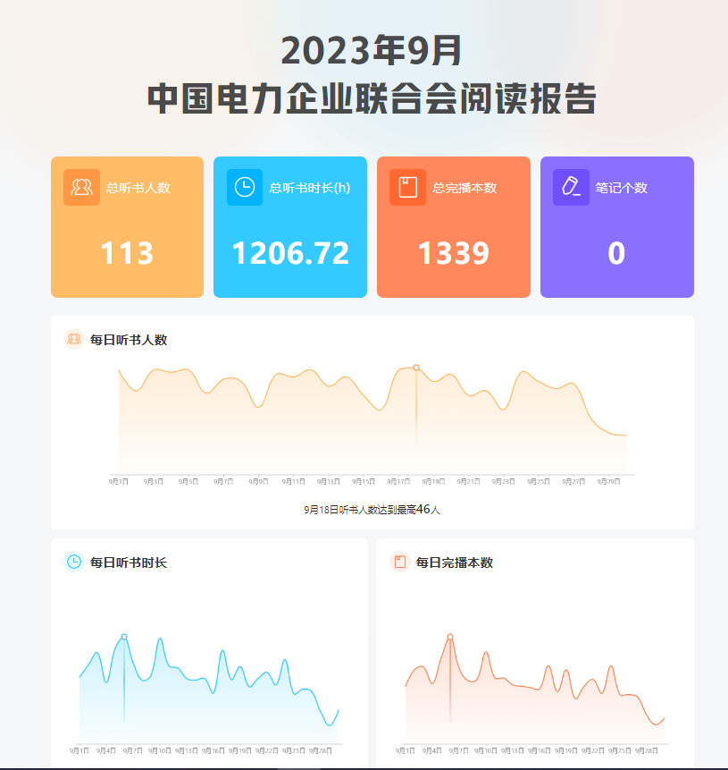728x770 pixels.
Task: Click the 9月15日 axis label
Action: coord(364,482)
